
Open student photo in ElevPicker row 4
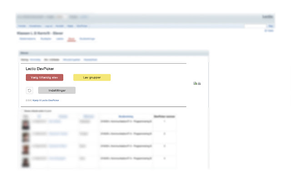click(x=25, y=162)
